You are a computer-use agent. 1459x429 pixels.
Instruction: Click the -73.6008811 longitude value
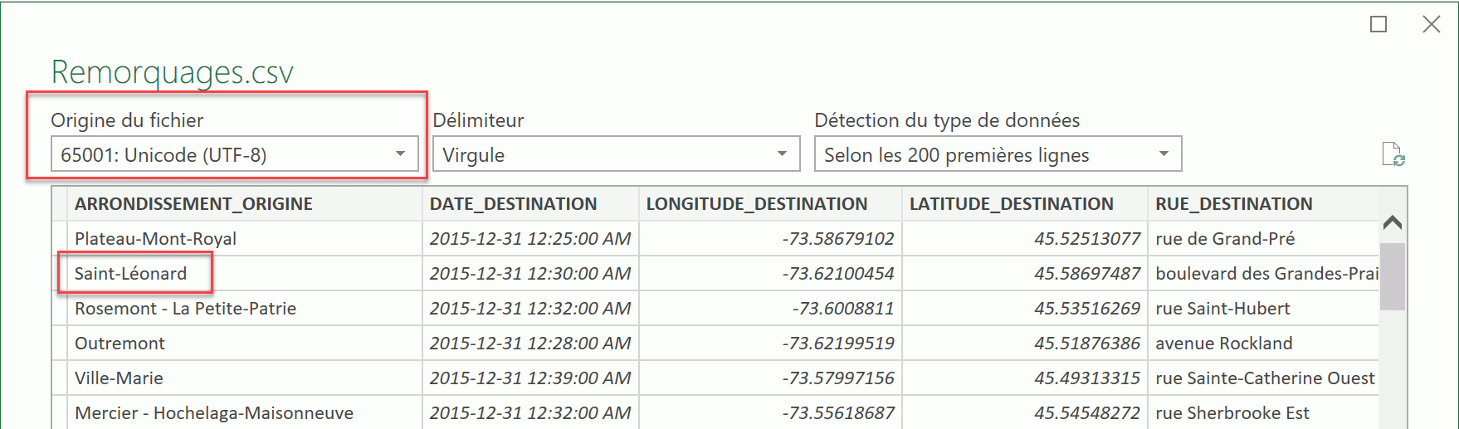(x=842, y=309)
